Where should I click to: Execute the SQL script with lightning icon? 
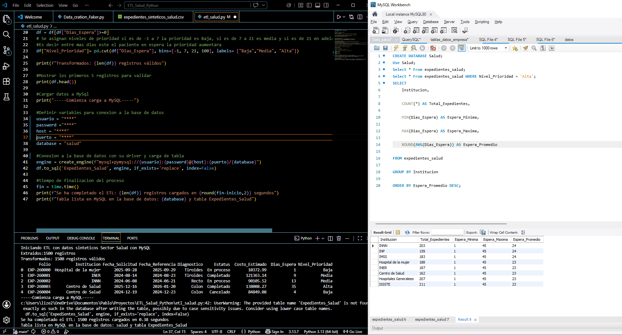(396, 48)
